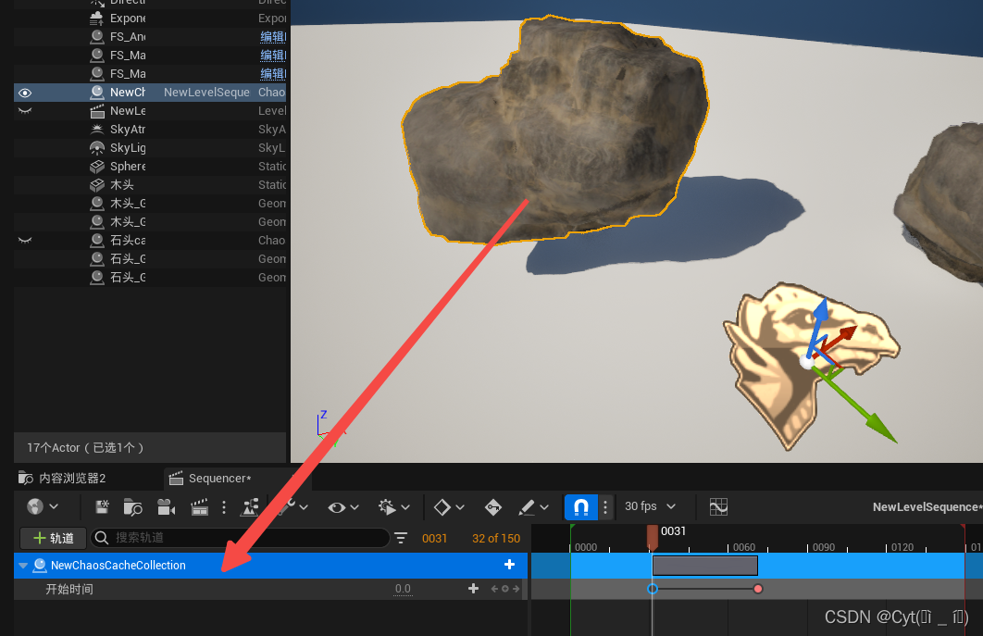This screenshot has width=983, height=636.
Task: Collapse the NewChaosCacheCollection track
Action: pyautogui.click(x=23, y=565)
